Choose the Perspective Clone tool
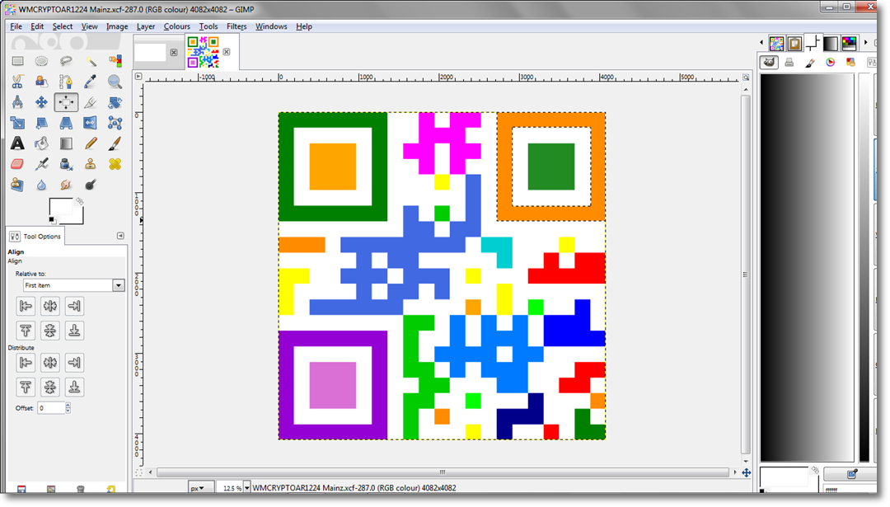 point(17,185)
